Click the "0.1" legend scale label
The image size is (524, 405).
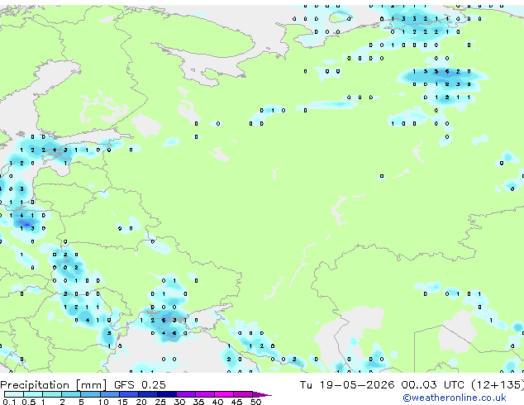[x=9, y=402]
